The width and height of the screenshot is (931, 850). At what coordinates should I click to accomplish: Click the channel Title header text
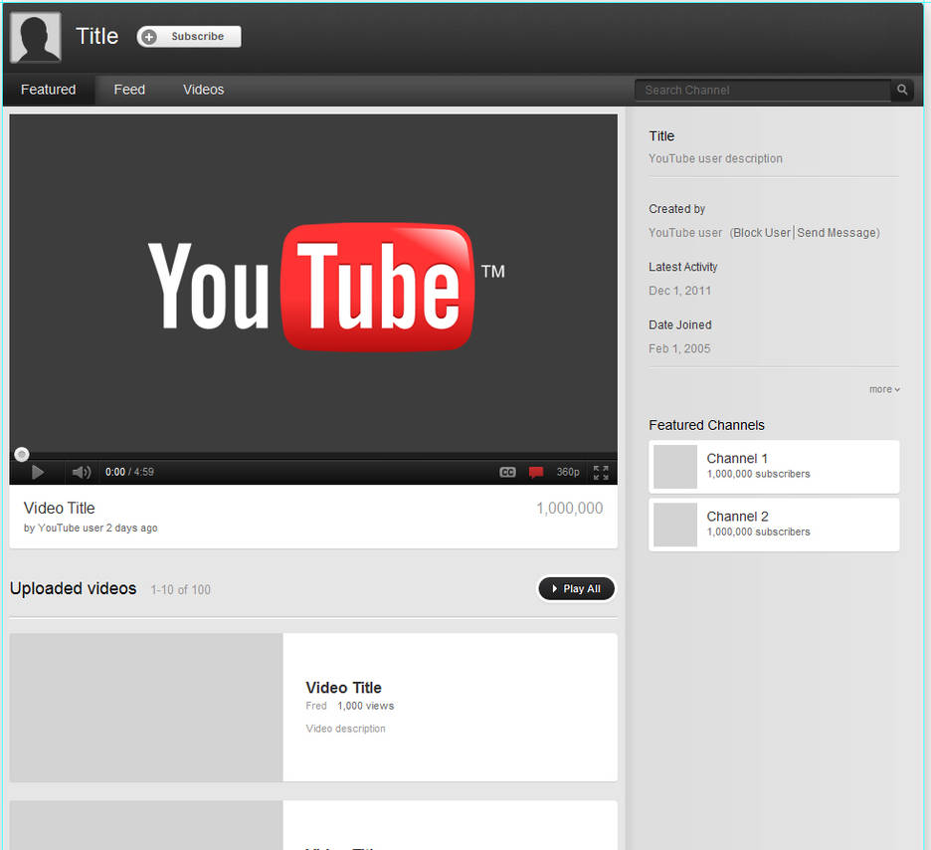[x=96, y=36]
